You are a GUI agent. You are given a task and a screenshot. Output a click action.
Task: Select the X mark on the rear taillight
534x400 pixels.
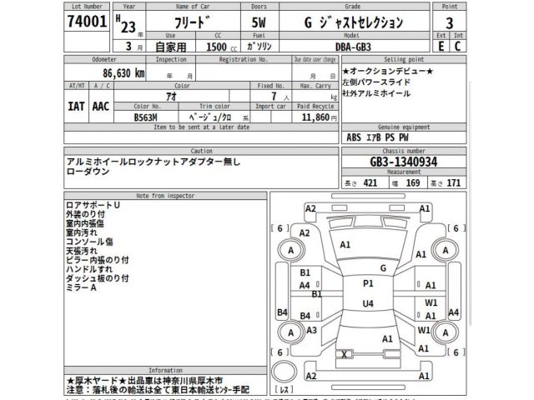[344, 353]
